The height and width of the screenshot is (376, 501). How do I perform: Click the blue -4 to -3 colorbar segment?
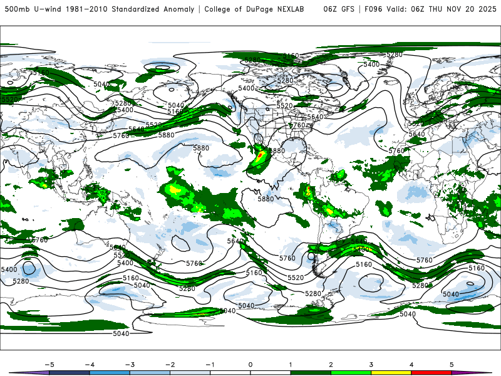pos(110,373)
